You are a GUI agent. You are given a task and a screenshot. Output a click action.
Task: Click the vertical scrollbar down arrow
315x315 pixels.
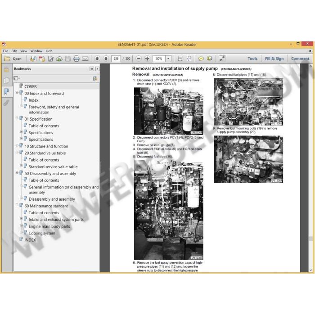point(311,270)
